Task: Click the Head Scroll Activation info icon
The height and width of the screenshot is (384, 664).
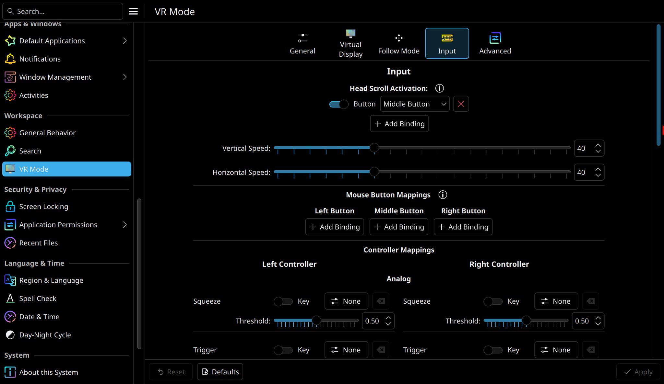Action: click(x=439, y=88)
